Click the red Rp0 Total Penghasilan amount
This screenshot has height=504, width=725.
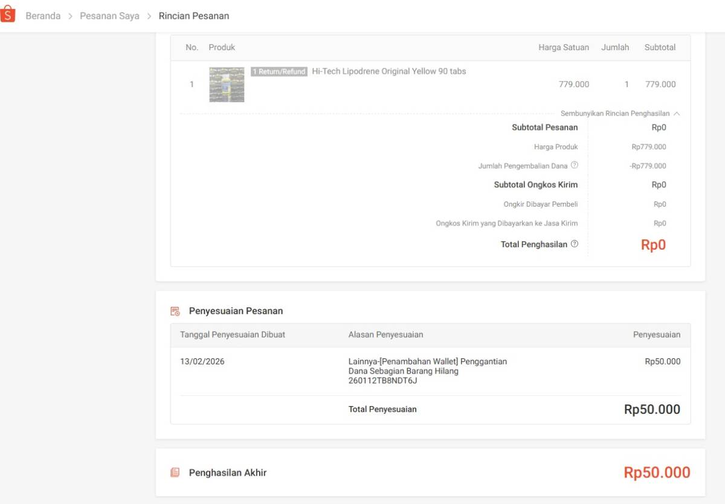653,245
